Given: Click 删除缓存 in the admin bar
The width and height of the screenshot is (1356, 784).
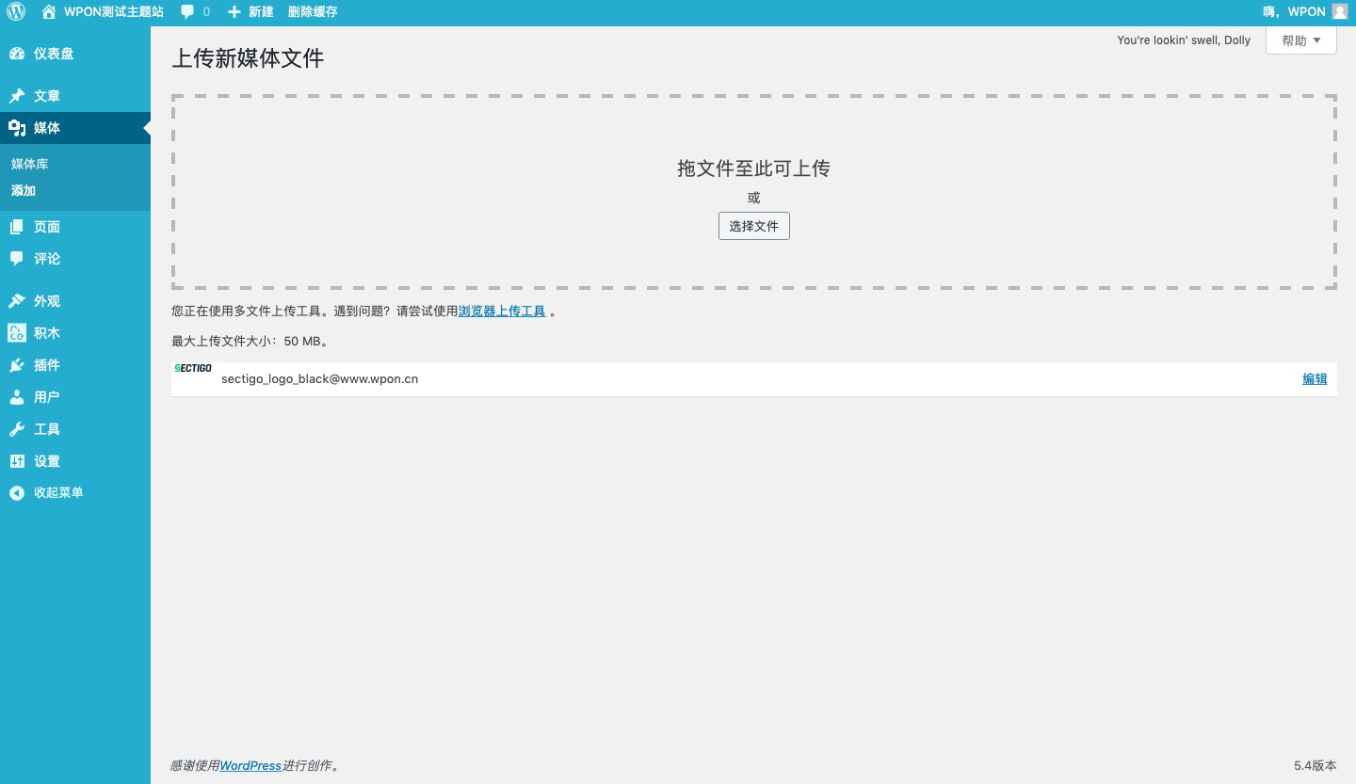Looking at the screenshot, I should tap(313, 12).
